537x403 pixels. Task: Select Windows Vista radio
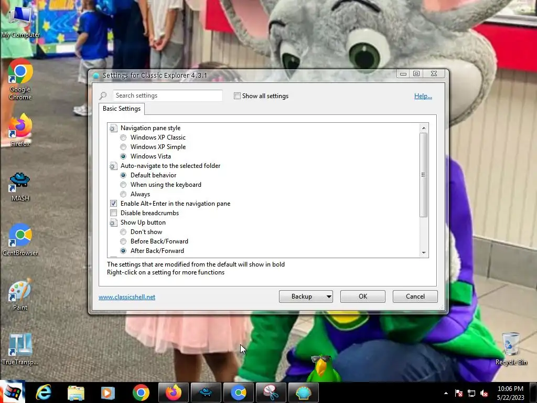coord(123,156)
